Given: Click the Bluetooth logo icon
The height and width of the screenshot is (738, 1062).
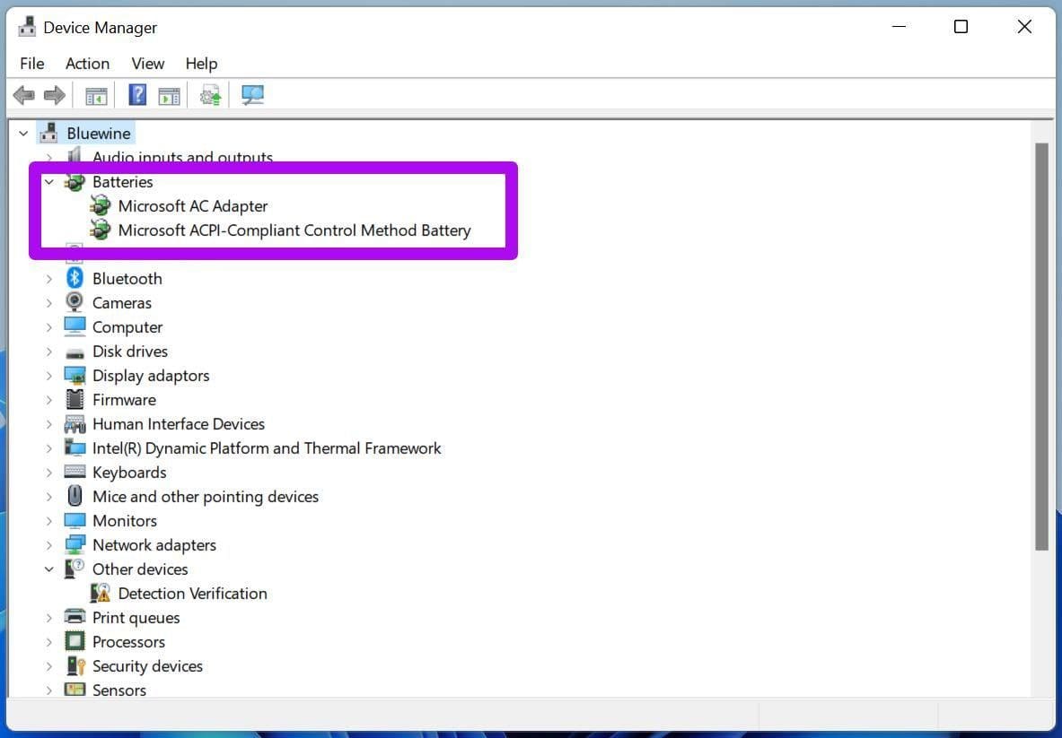Looking at the screenshot, I should (75, 278).
